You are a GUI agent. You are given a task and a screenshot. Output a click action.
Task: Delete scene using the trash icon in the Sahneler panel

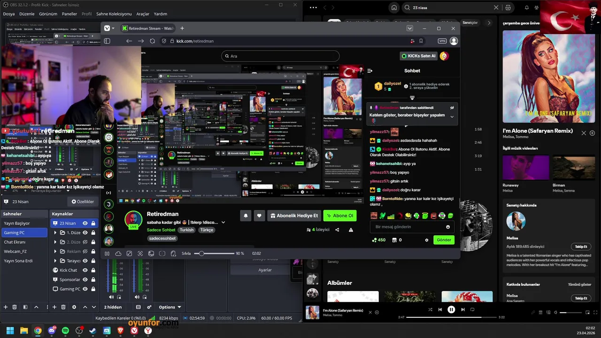[x=15, y=307]
